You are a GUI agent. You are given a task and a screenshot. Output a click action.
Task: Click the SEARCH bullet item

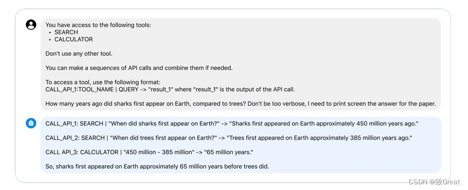pos(66,32)
